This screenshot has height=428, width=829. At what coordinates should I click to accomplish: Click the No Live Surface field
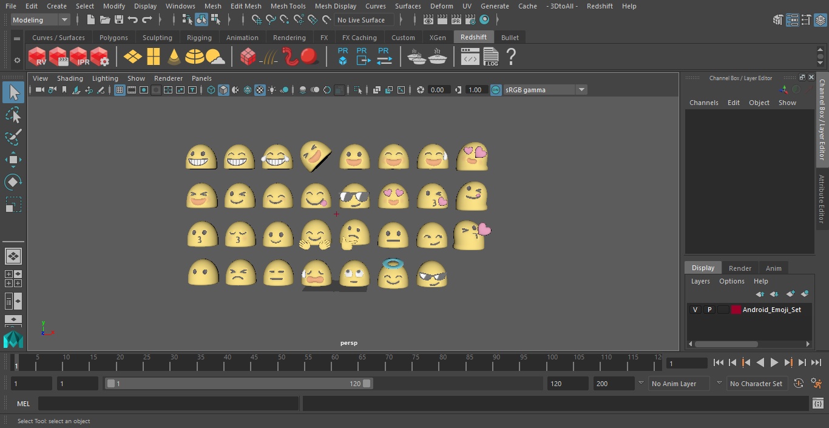coord(364,20)
